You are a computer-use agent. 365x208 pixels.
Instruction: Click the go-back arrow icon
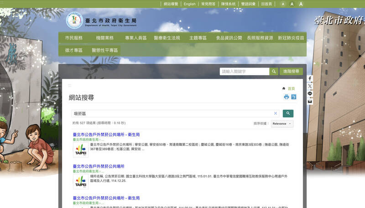click(x=294, y=97)
